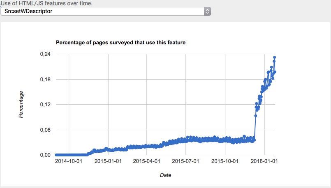Viewport: 331px width, 188px height.
Task: Click the 0,00 y-axis value label
Action: point(45,155)
